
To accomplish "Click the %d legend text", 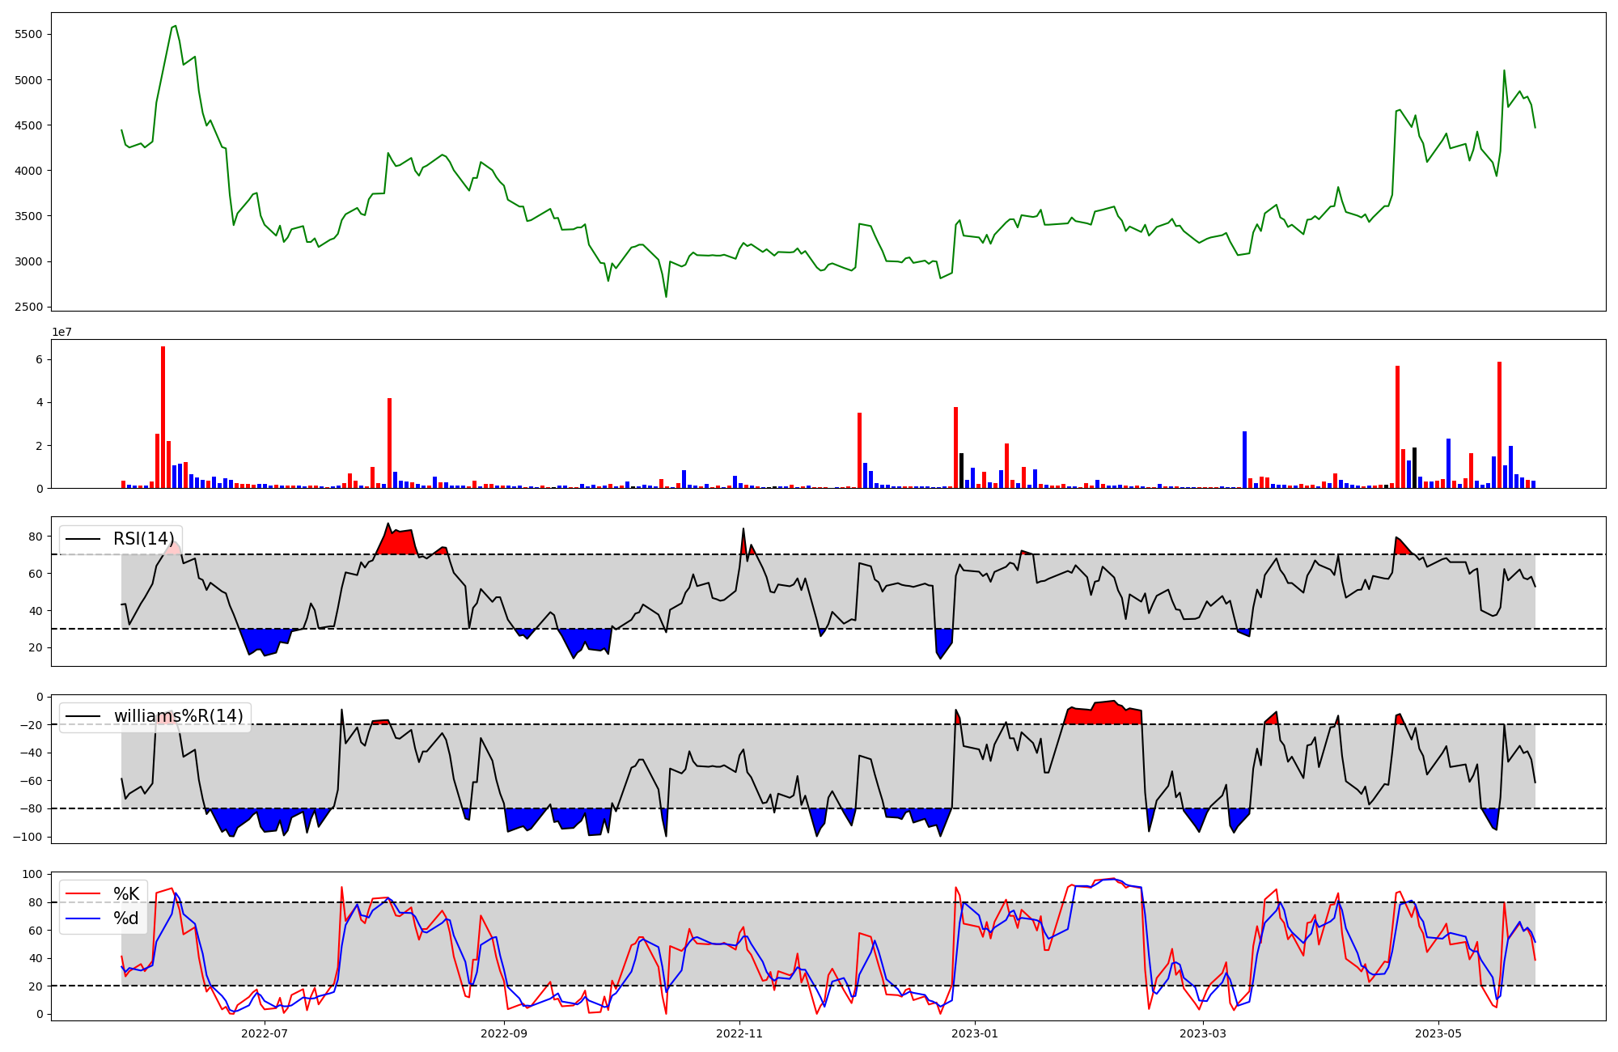I will pyautogui.click(x=126, y=918).
